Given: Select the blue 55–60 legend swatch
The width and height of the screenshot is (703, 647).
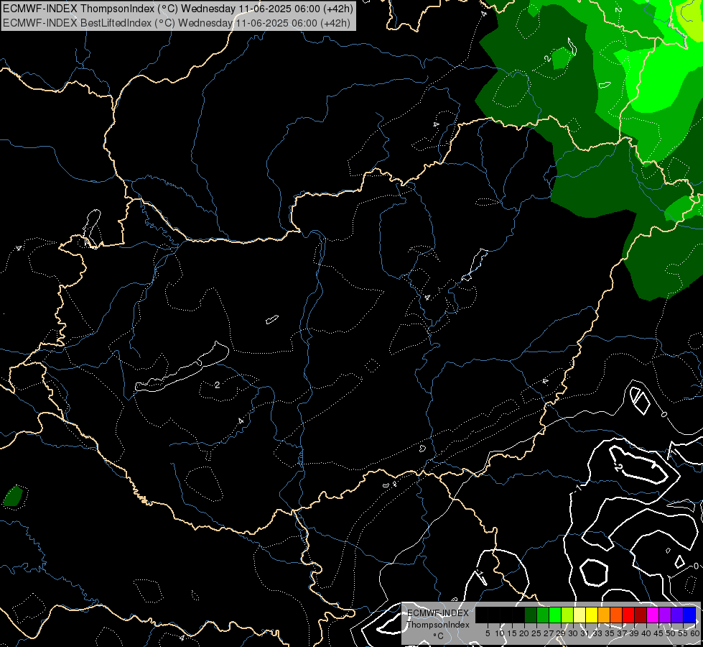Looking at the screenshot, I should coord(689,615).
